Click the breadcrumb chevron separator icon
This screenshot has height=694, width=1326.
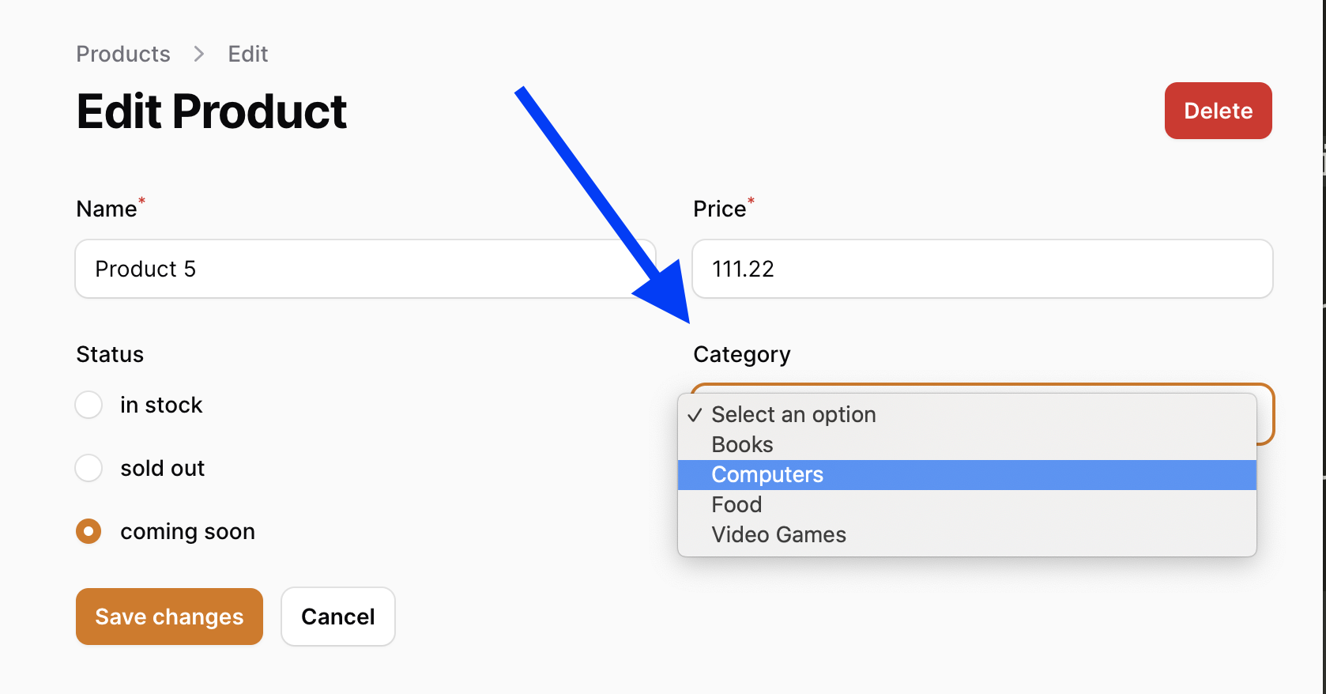199,54
